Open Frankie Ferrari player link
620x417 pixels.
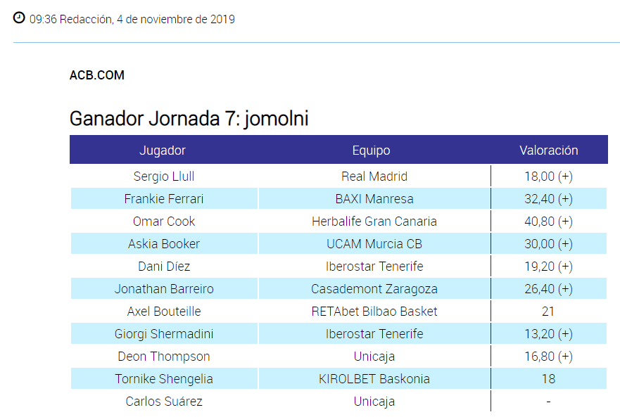tap(163, 199)
